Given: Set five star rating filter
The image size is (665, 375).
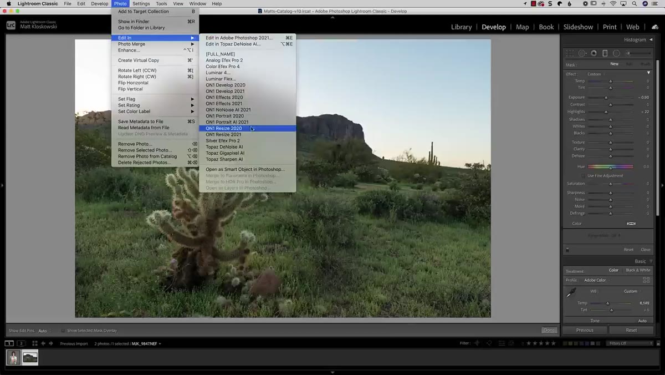Looking at the screenshot, I should click(553, 343).
